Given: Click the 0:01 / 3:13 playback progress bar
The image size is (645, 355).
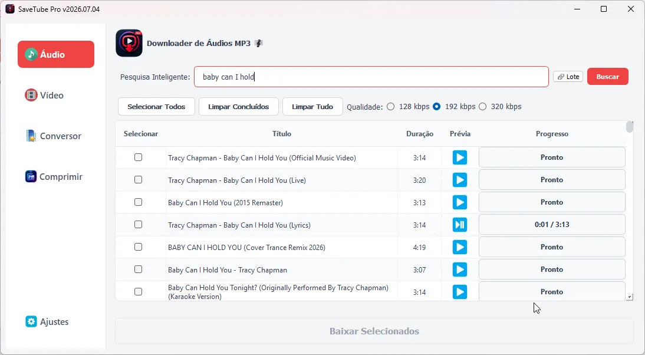Looking at the screenshot, I should (x=552, y=225).
